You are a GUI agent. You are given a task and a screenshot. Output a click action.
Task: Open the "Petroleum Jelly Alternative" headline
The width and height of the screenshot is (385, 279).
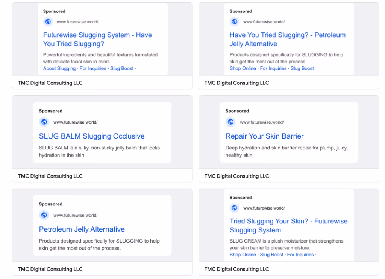(x=82, y=229)
